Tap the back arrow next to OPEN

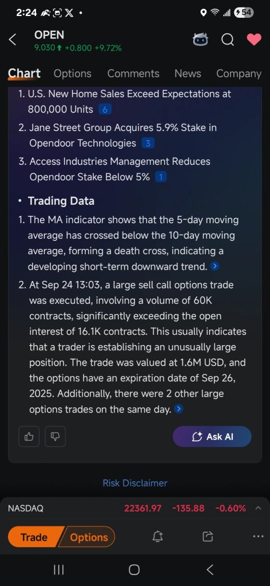click(13, 39)
